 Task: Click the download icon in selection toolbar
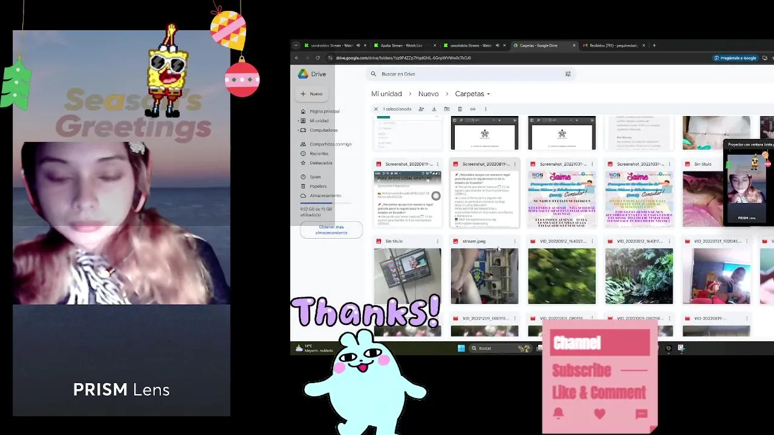pos(434,109)
